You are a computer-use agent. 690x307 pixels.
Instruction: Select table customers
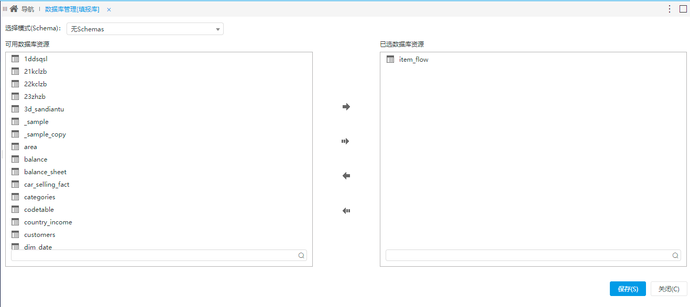(39, 235)
